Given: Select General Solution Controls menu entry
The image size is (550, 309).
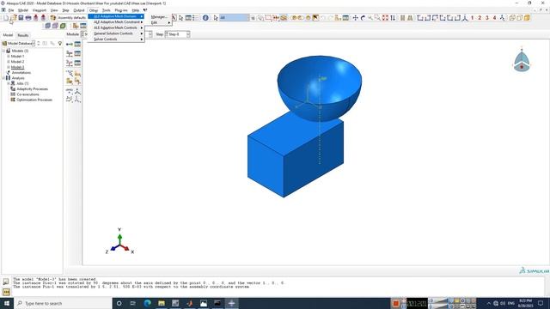Looking at the screenshot, I should tap(117, 33).
